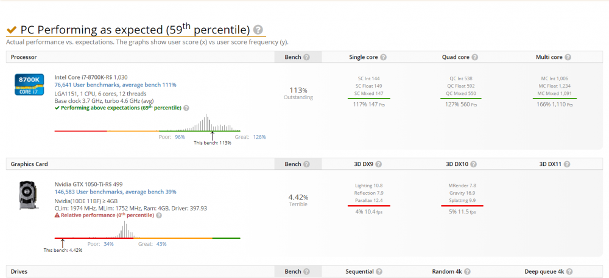Click PC Performing as expected heading
609x278 pixels.
135,30
